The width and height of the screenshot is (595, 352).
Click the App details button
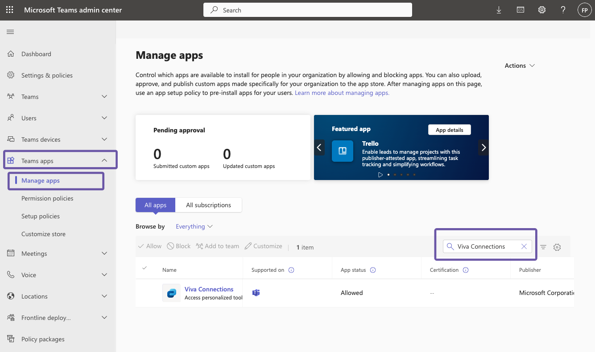coord(450,130)
